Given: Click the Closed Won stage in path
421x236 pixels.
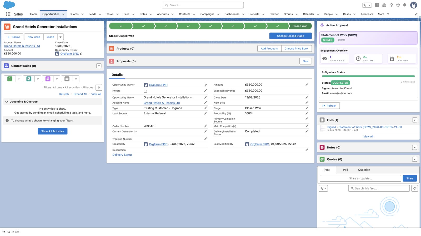Looking at the screenshot, I should [300, 26].
